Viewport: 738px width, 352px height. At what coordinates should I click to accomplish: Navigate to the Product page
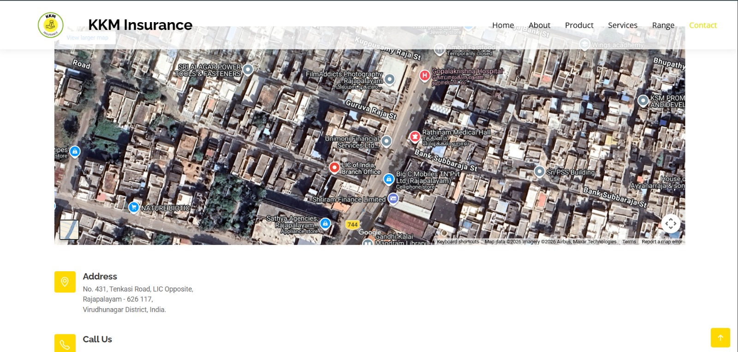pos(579,25)
